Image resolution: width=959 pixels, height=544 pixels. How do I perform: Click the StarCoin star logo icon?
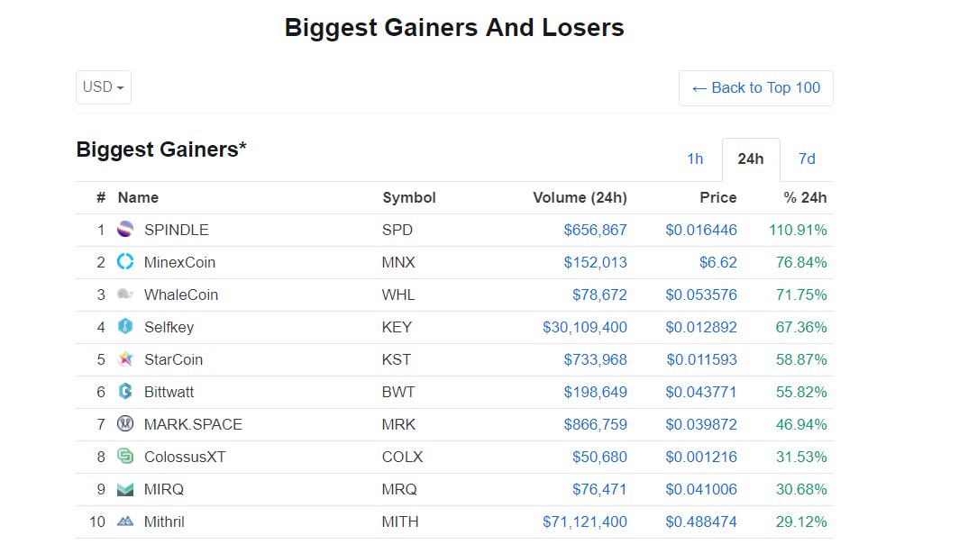(x=124, y=358)
